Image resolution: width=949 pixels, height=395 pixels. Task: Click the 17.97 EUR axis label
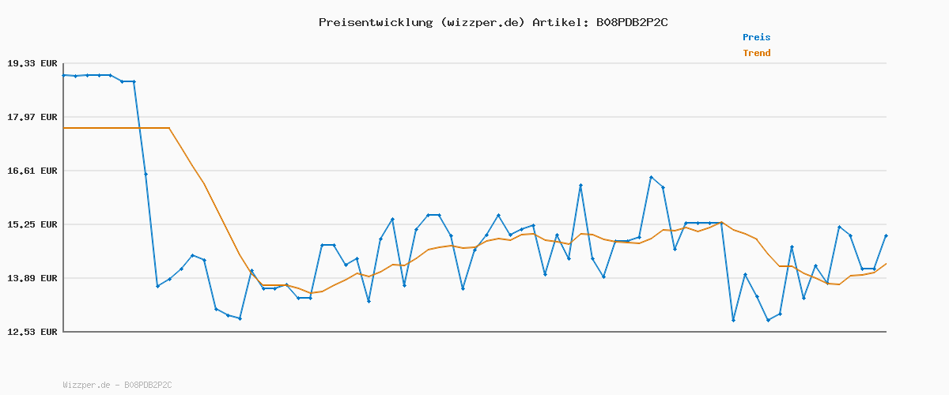click(x=32, y=117)
